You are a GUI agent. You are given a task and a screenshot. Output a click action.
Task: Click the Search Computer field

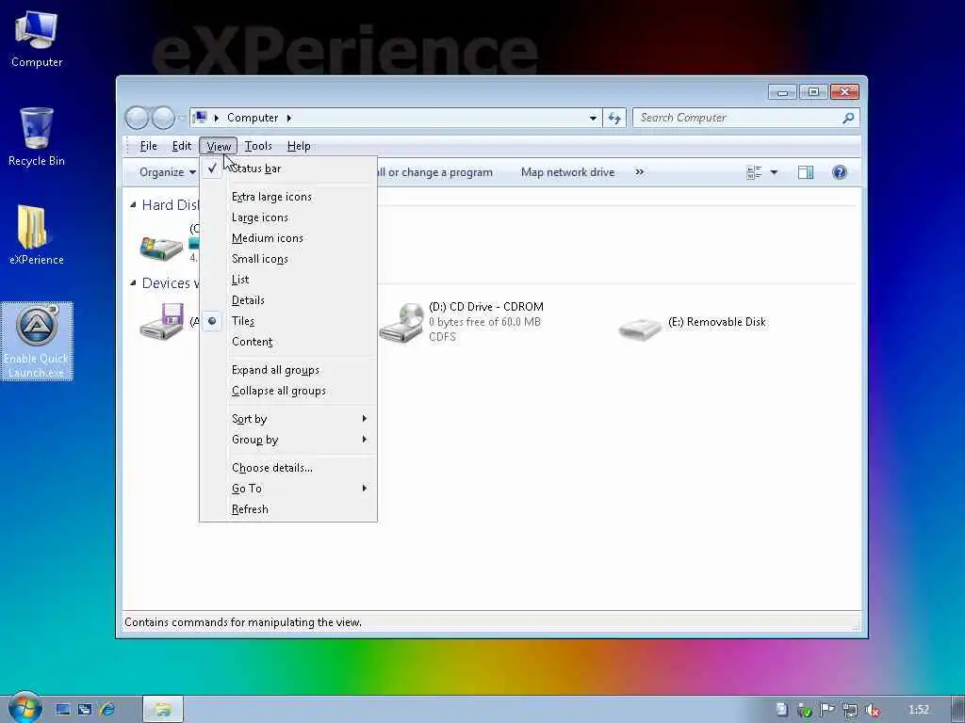tap(739, 118)
